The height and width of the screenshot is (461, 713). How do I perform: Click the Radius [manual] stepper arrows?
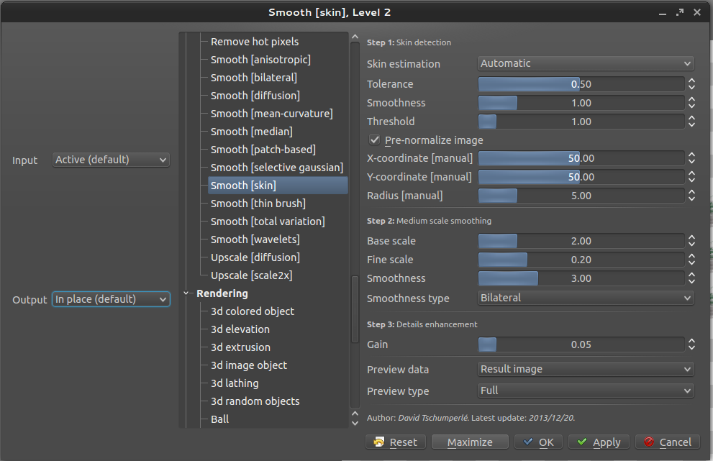coord(691,196)
